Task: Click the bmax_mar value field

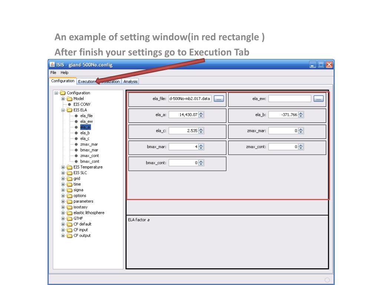Action: coord(183,147)
